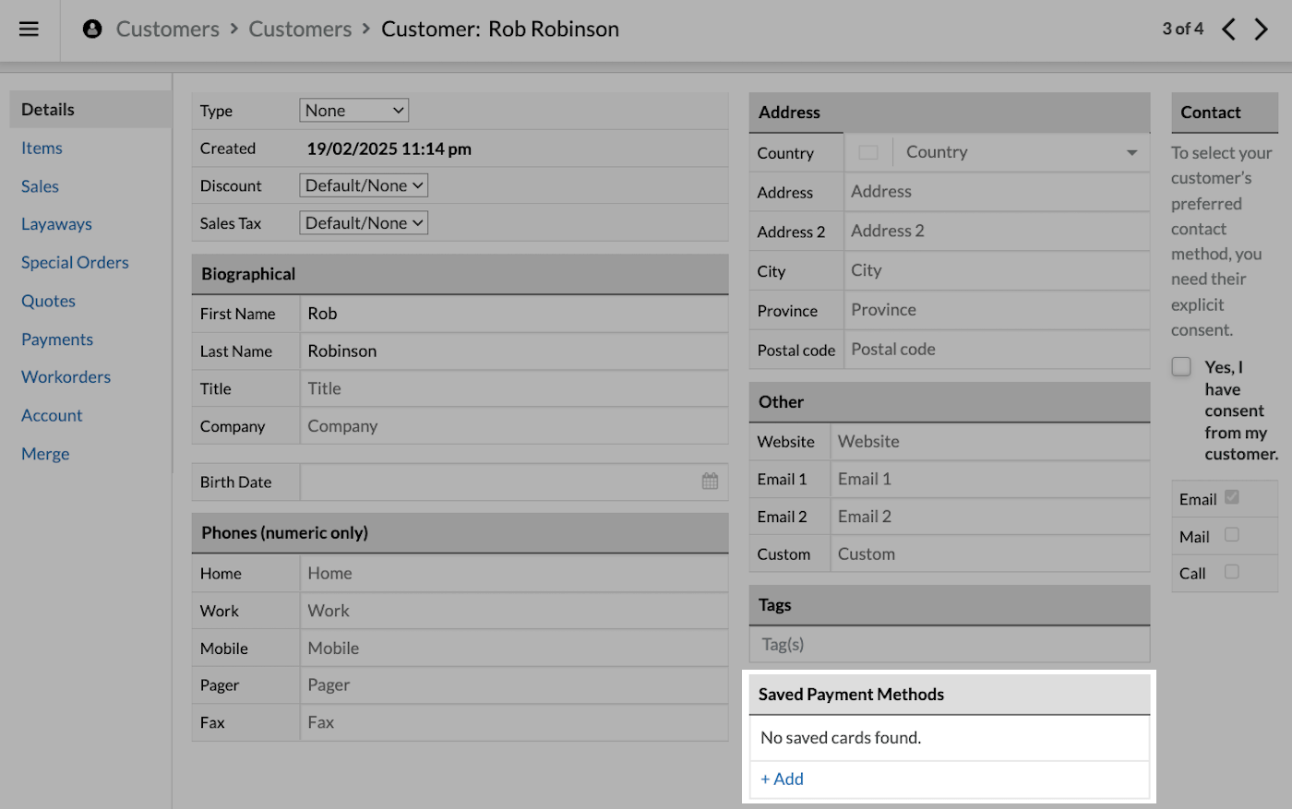Click the Province input field
Screen dimensions: 1292x809
(x=997, y=310)
